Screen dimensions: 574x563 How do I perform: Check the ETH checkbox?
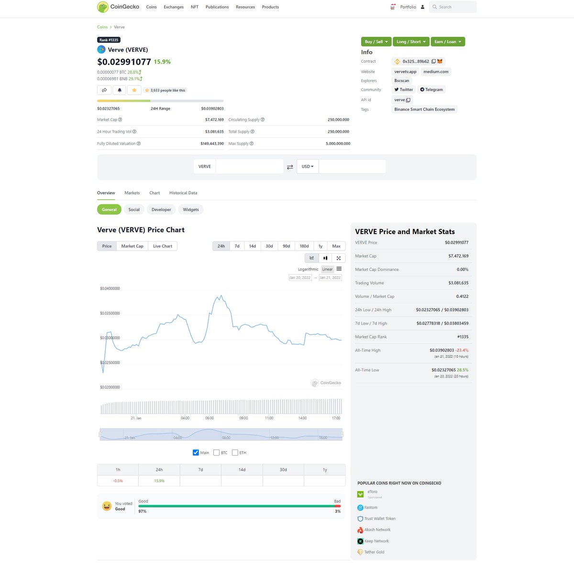[235, 452]
